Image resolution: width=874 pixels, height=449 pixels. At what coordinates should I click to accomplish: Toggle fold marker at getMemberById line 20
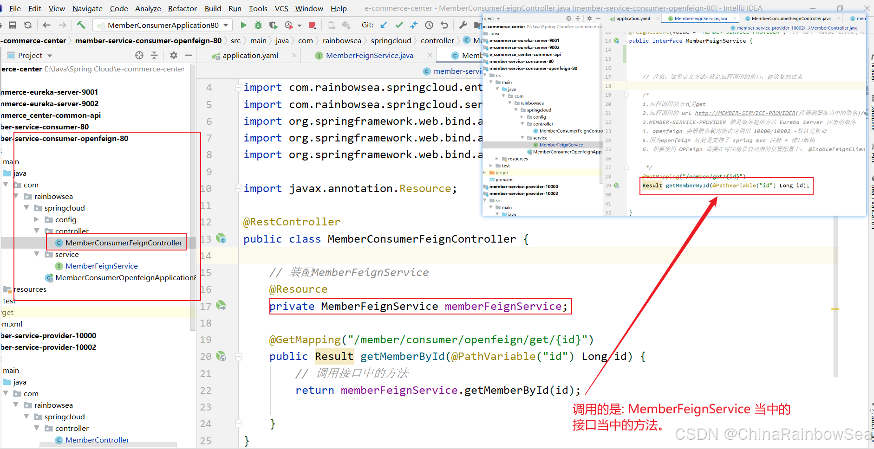click(238, 357)
